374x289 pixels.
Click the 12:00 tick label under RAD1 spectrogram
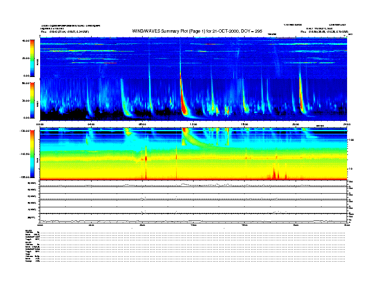(x=194, y=124)
